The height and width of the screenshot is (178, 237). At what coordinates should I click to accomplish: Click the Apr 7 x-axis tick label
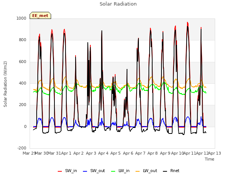(140, 153)
